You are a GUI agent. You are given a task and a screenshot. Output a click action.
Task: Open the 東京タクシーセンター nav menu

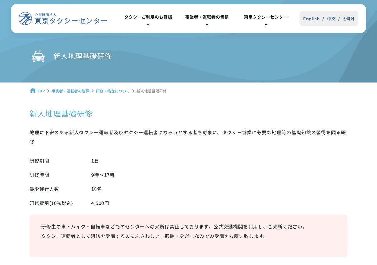click(x=266, y=17)
